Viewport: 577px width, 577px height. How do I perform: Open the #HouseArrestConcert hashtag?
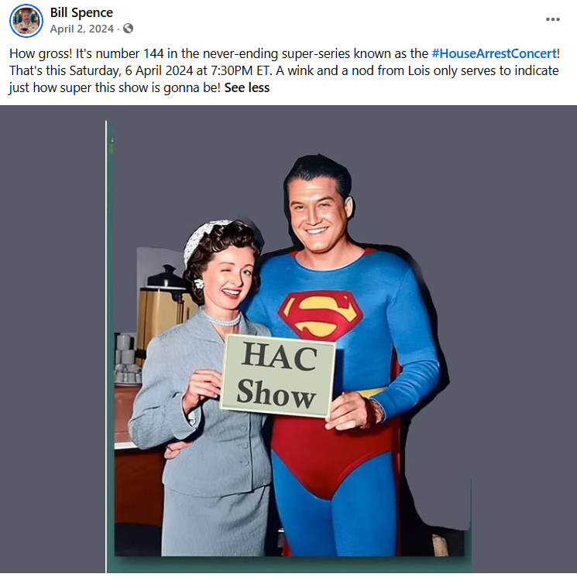493,53
